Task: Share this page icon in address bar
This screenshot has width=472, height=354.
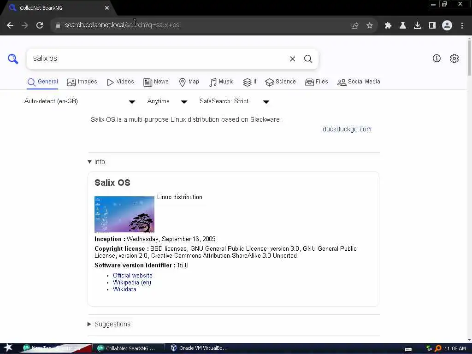Action: point(355,26)
